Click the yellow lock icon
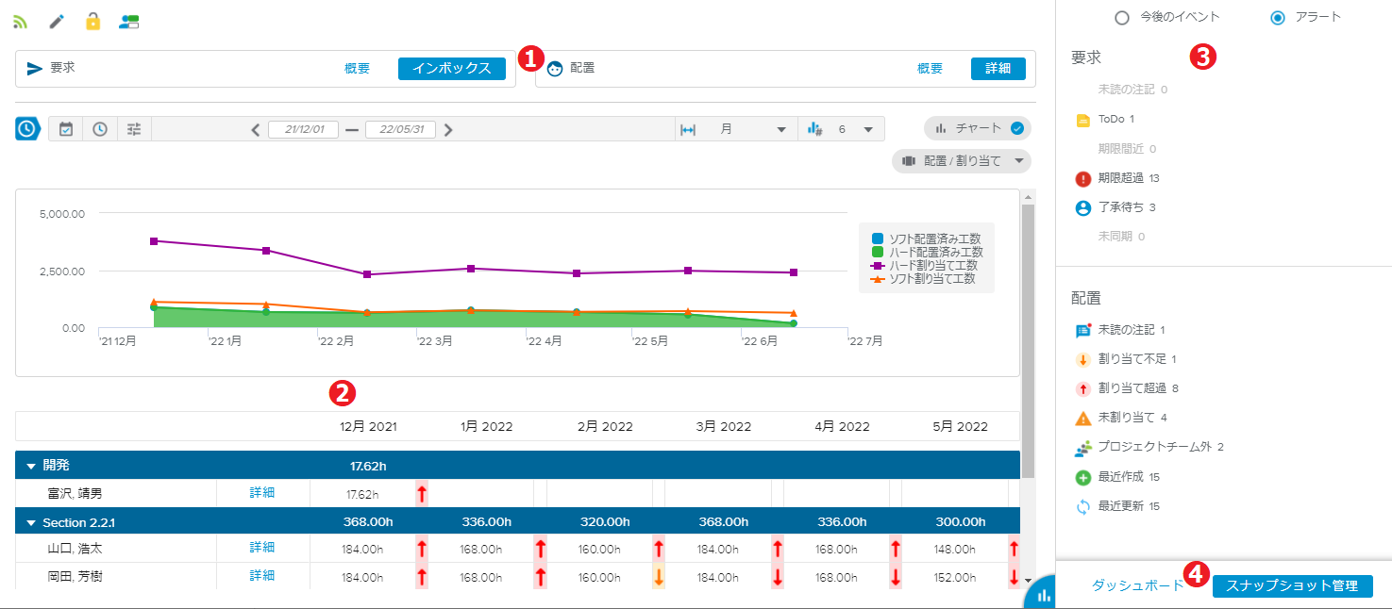The height and width of the screenshot is (609, 1392). [x=92, y=21]
